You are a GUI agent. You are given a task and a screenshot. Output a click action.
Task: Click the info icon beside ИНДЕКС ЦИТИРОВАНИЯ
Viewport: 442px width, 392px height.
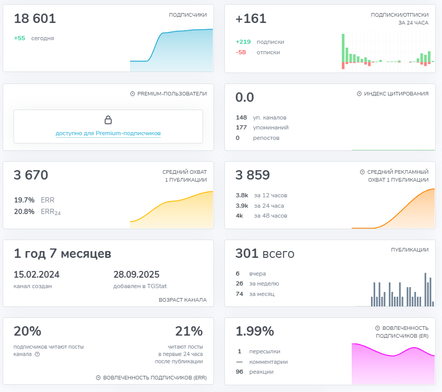(359, 93)
